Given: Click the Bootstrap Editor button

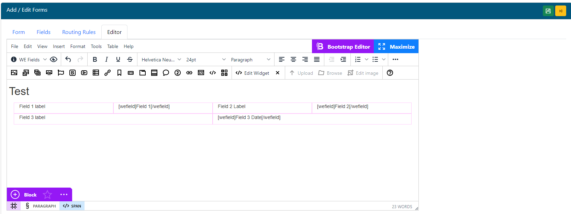Looking at the screenshot, I should tap(343, 46).
